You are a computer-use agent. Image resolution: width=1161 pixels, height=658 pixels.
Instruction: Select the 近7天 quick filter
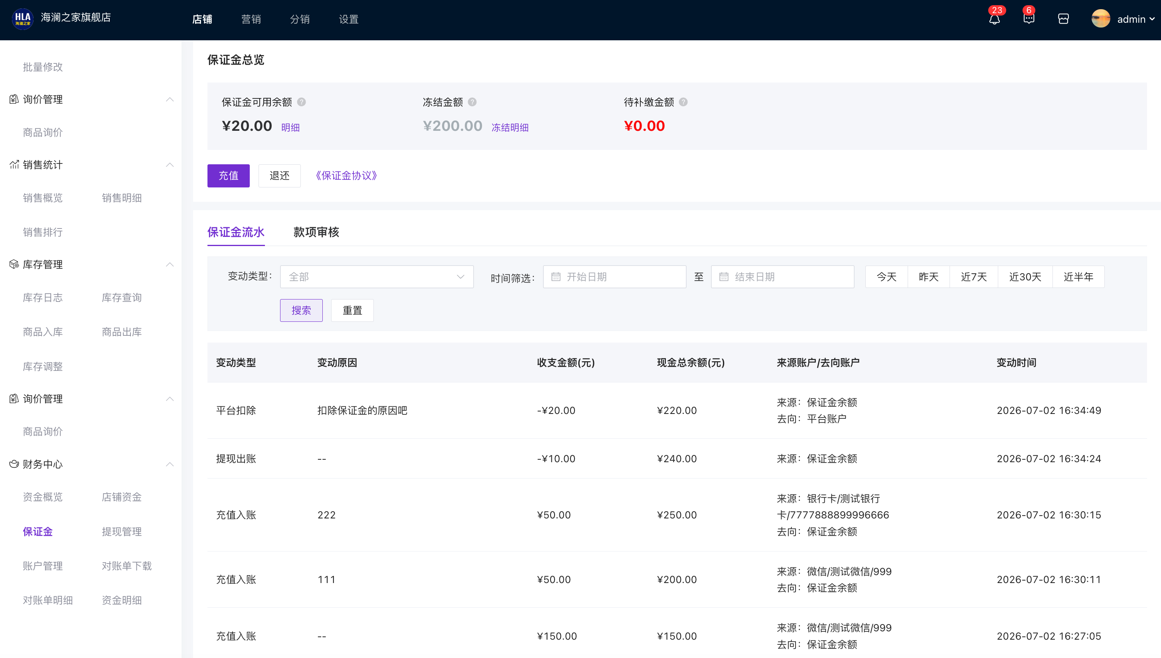tap(973, 277)
